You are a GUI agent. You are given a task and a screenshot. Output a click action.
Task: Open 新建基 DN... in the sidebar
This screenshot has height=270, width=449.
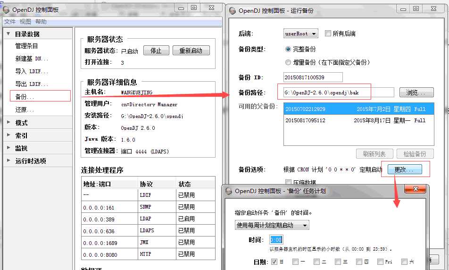(32, 59)
